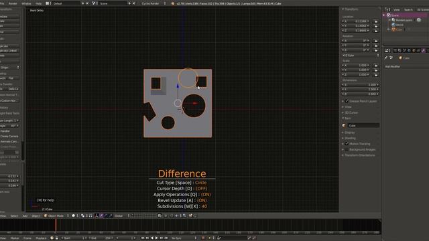The height and width of the screenshot is (241, 429).
Task: Toggle lock on Scale X
Action: point(376,66)
